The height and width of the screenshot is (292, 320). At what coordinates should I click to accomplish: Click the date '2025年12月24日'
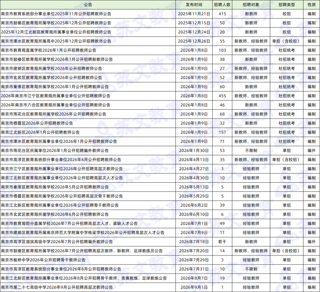(194, 32)
